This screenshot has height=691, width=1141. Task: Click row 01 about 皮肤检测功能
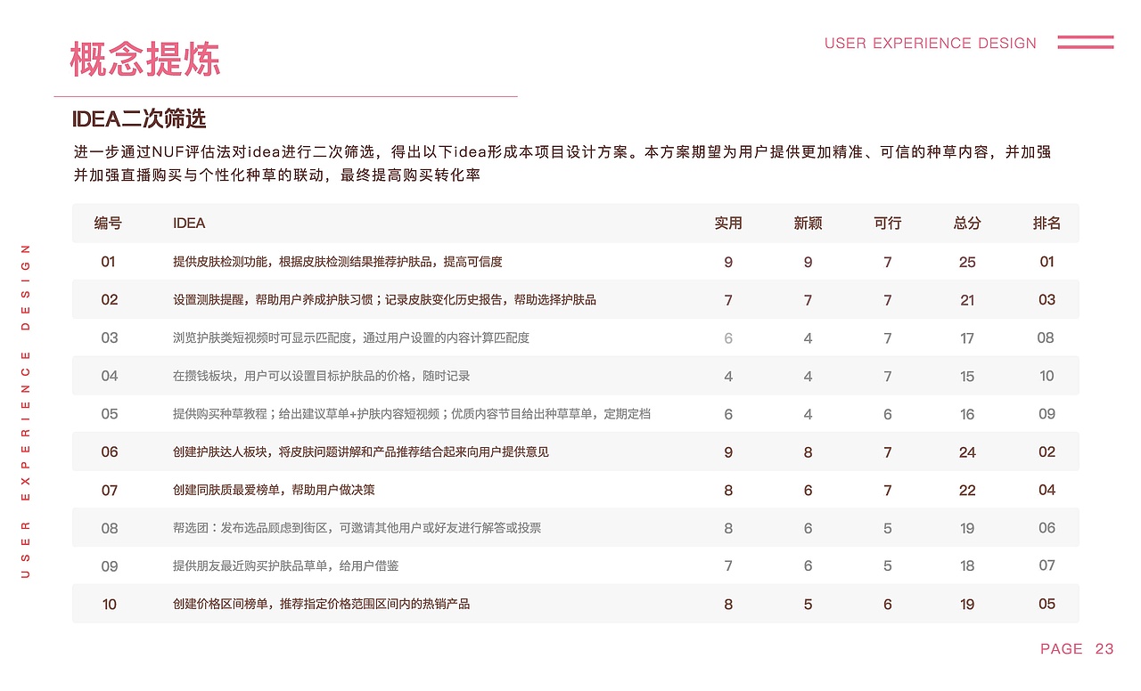339,262
